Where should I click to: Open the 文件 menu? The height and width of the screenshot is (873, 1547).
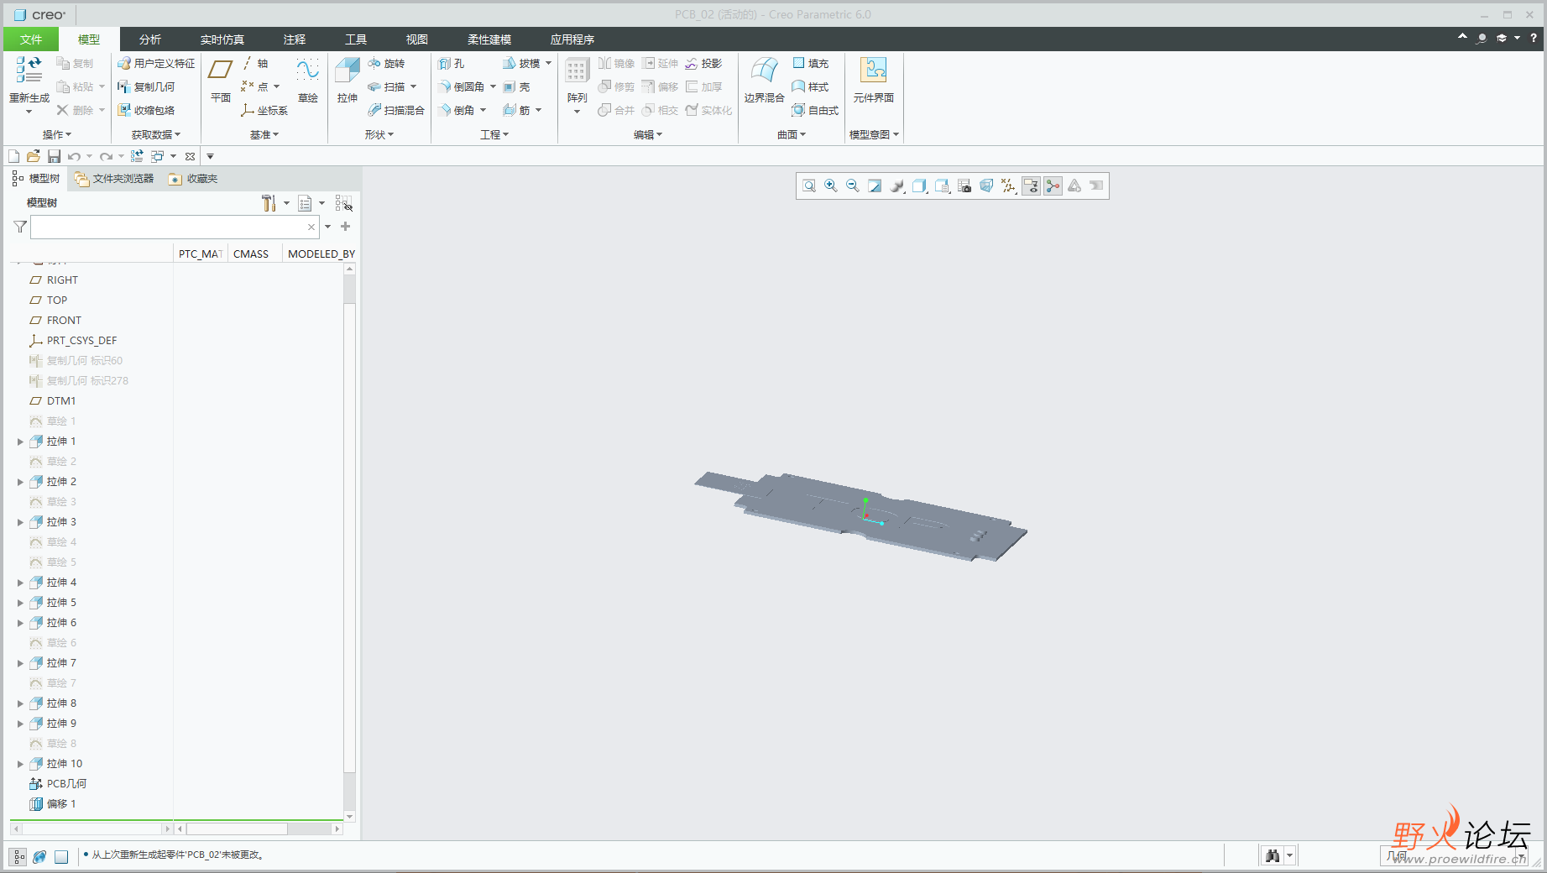[x=31, y=39]
